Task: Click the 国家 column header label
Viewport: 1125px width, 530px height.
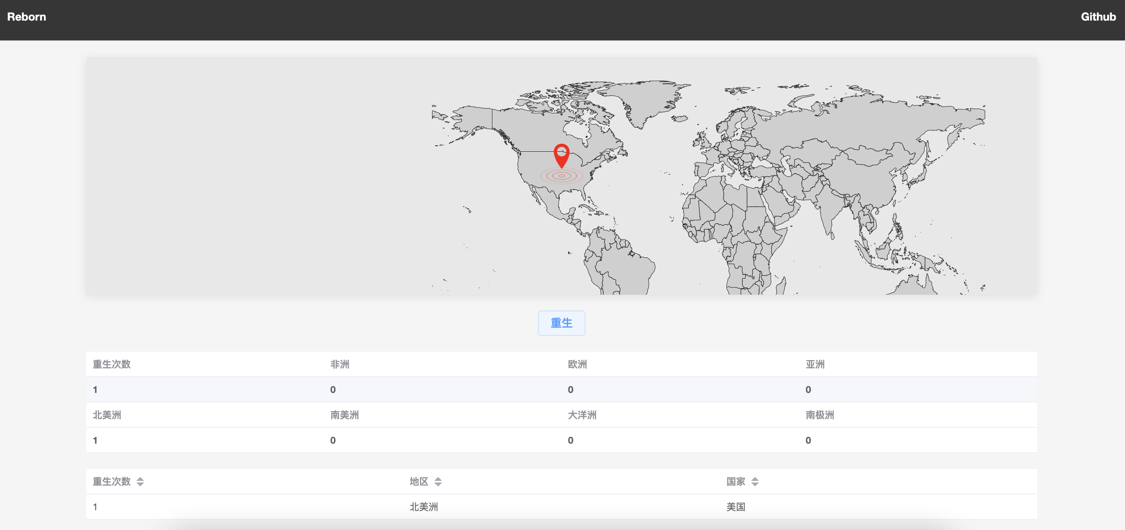Action: (x=736, y=482)
